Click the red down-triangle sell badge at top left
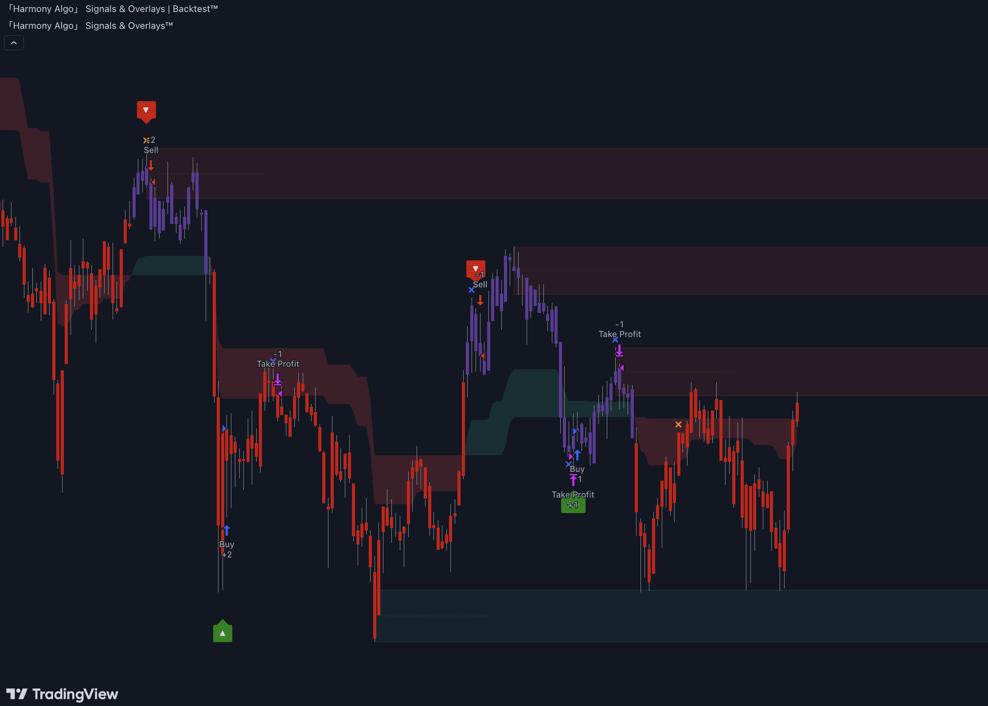Image resolution: width=988 pixels, height=706 pixels. [146, 112]
